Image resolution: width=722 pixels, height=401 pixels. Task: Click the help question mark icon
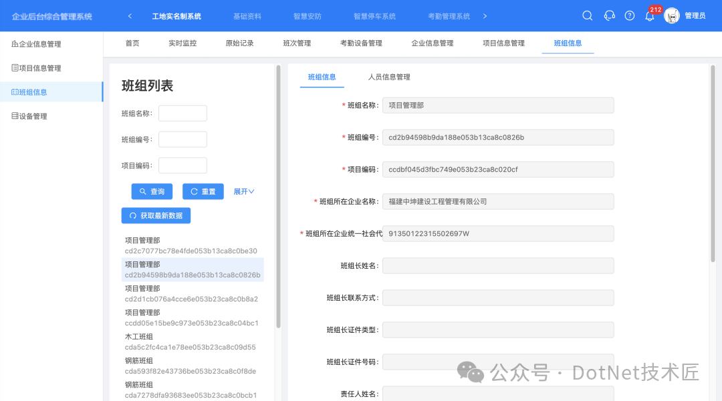point(630,15)
